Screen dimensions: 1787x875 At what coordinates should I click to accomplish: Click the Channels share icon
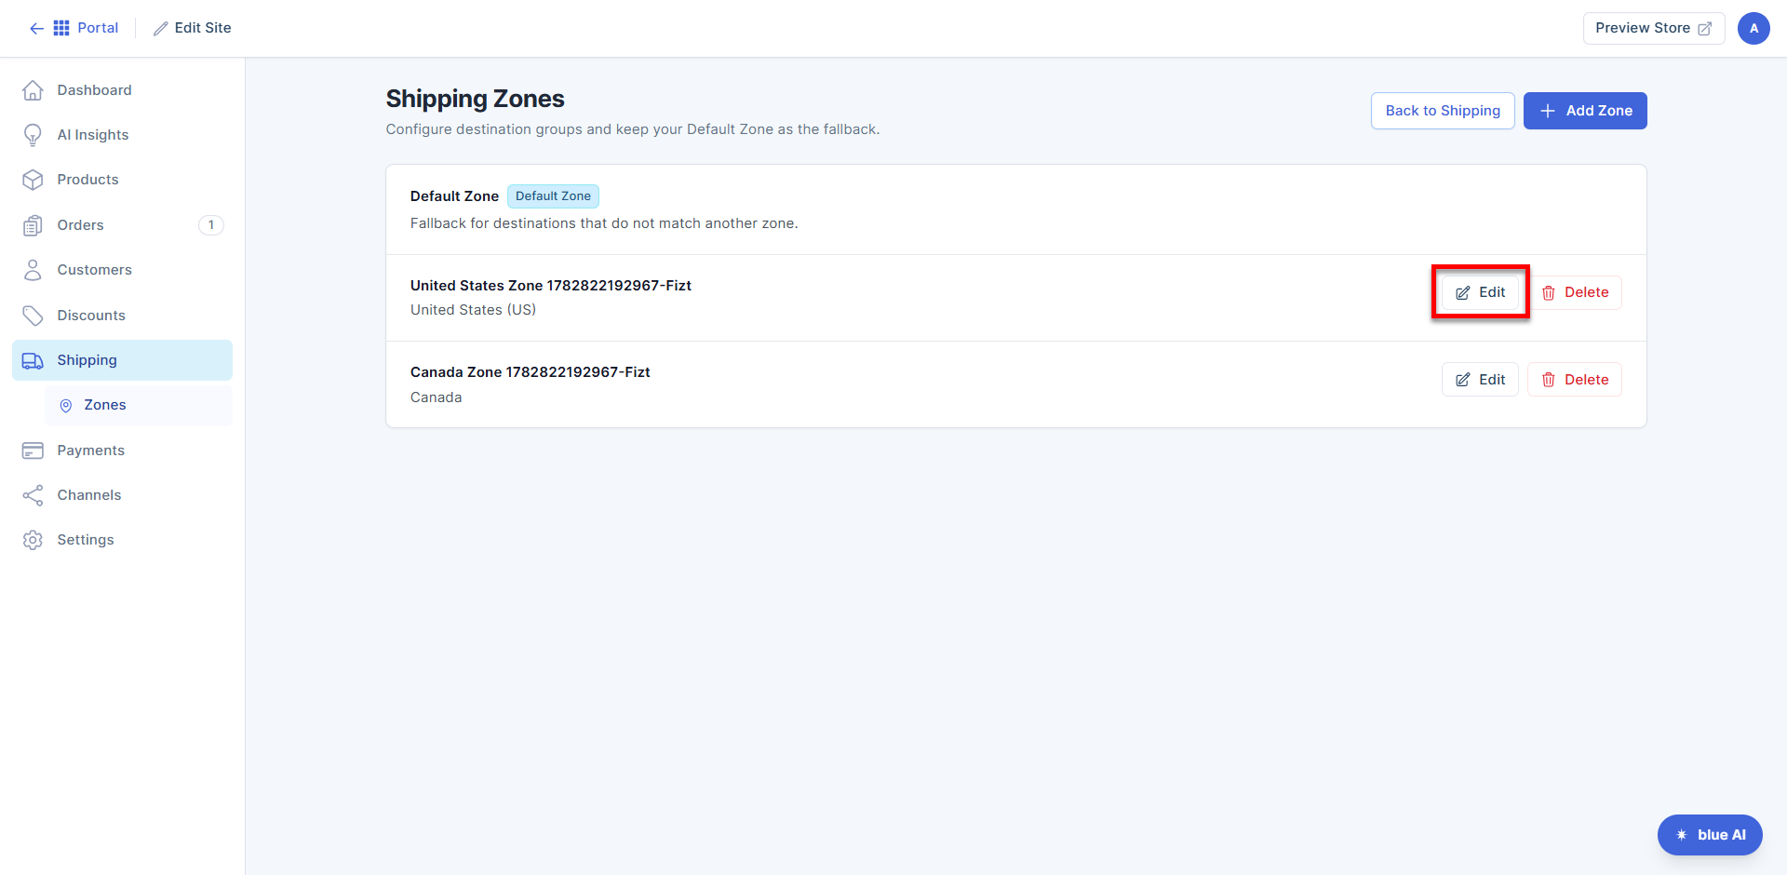tap(33, 495)
